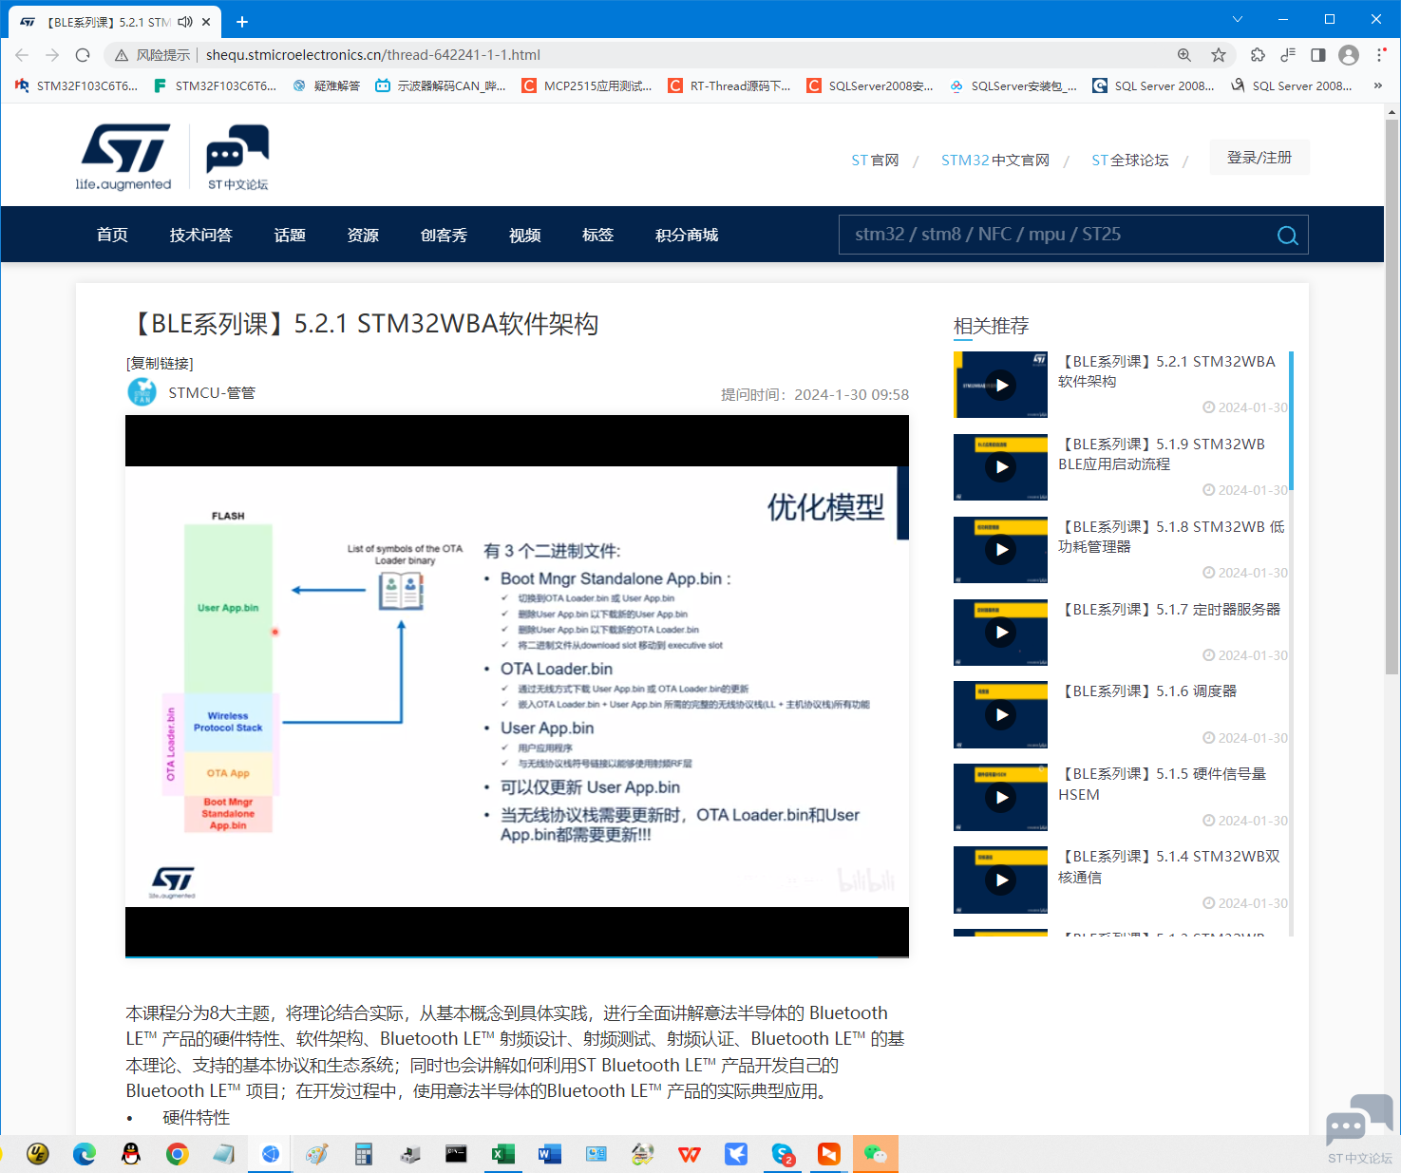This screenshot has height=1173, width=1401.
Task: Click the [复制链接] copy link
Action: pyautogui.click(x=160, y=363)
